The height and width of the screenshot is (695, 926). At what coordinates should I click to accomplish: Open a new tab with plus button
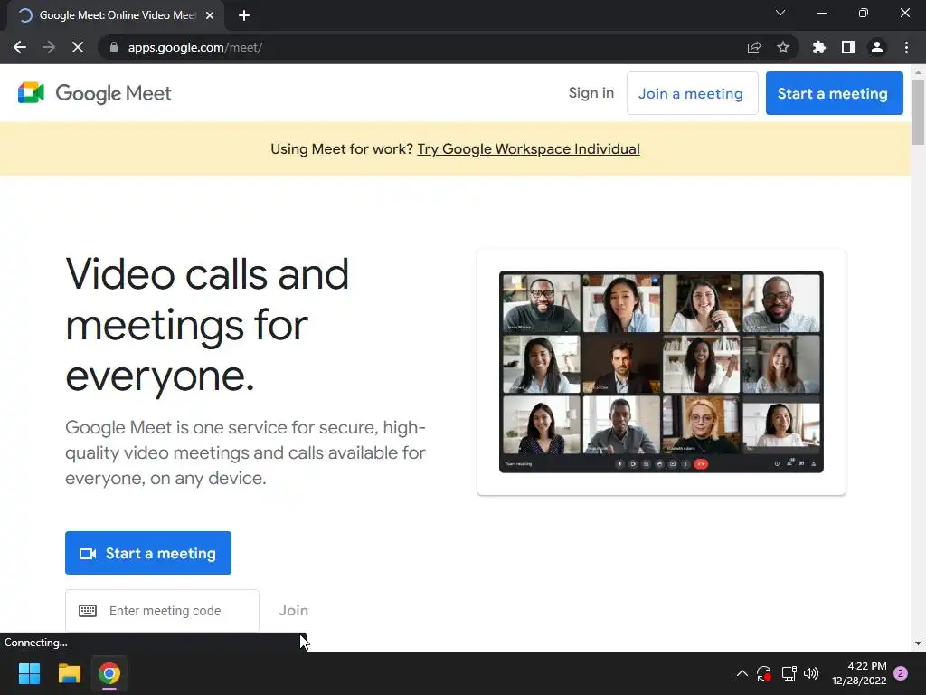pos(244,15)
